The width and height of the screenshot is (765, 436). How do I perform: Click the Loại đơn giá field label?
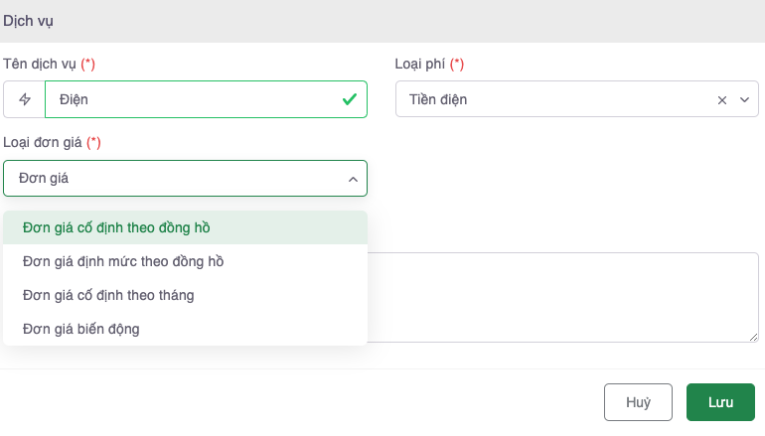pyautogui.click(x=44, y=142)
